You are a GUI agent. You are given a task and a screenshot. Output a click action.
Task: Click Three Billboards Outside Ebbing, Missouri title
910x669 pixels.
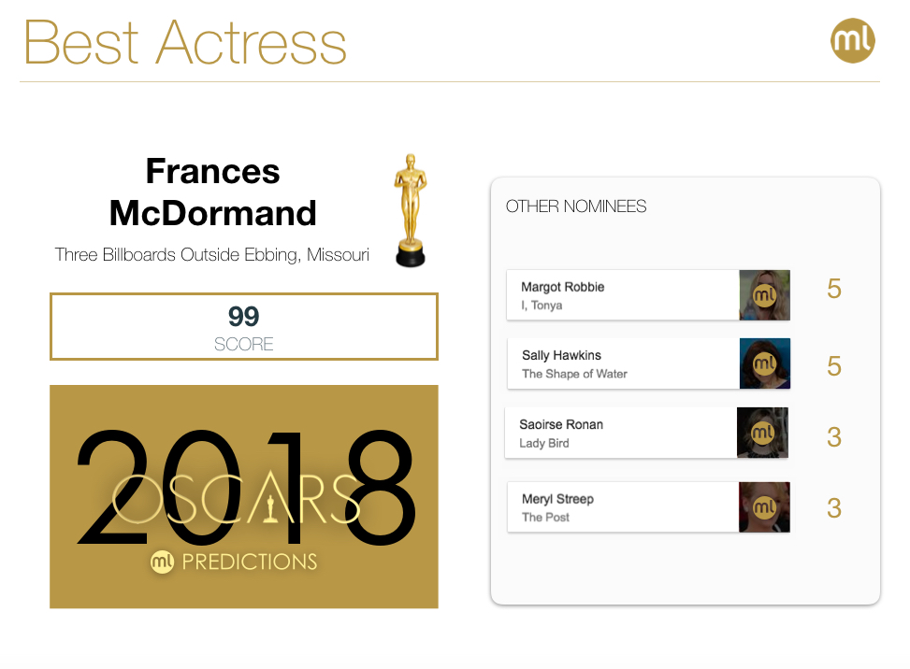212,254
